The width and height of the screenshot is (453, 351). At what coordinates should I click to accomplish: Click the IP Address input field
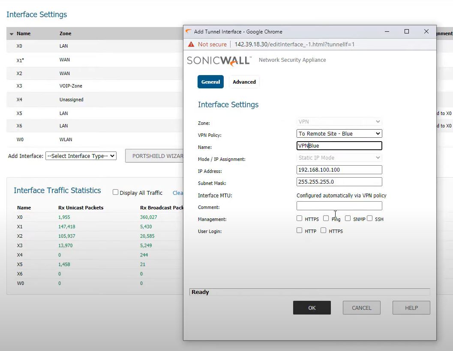[339, 169]
